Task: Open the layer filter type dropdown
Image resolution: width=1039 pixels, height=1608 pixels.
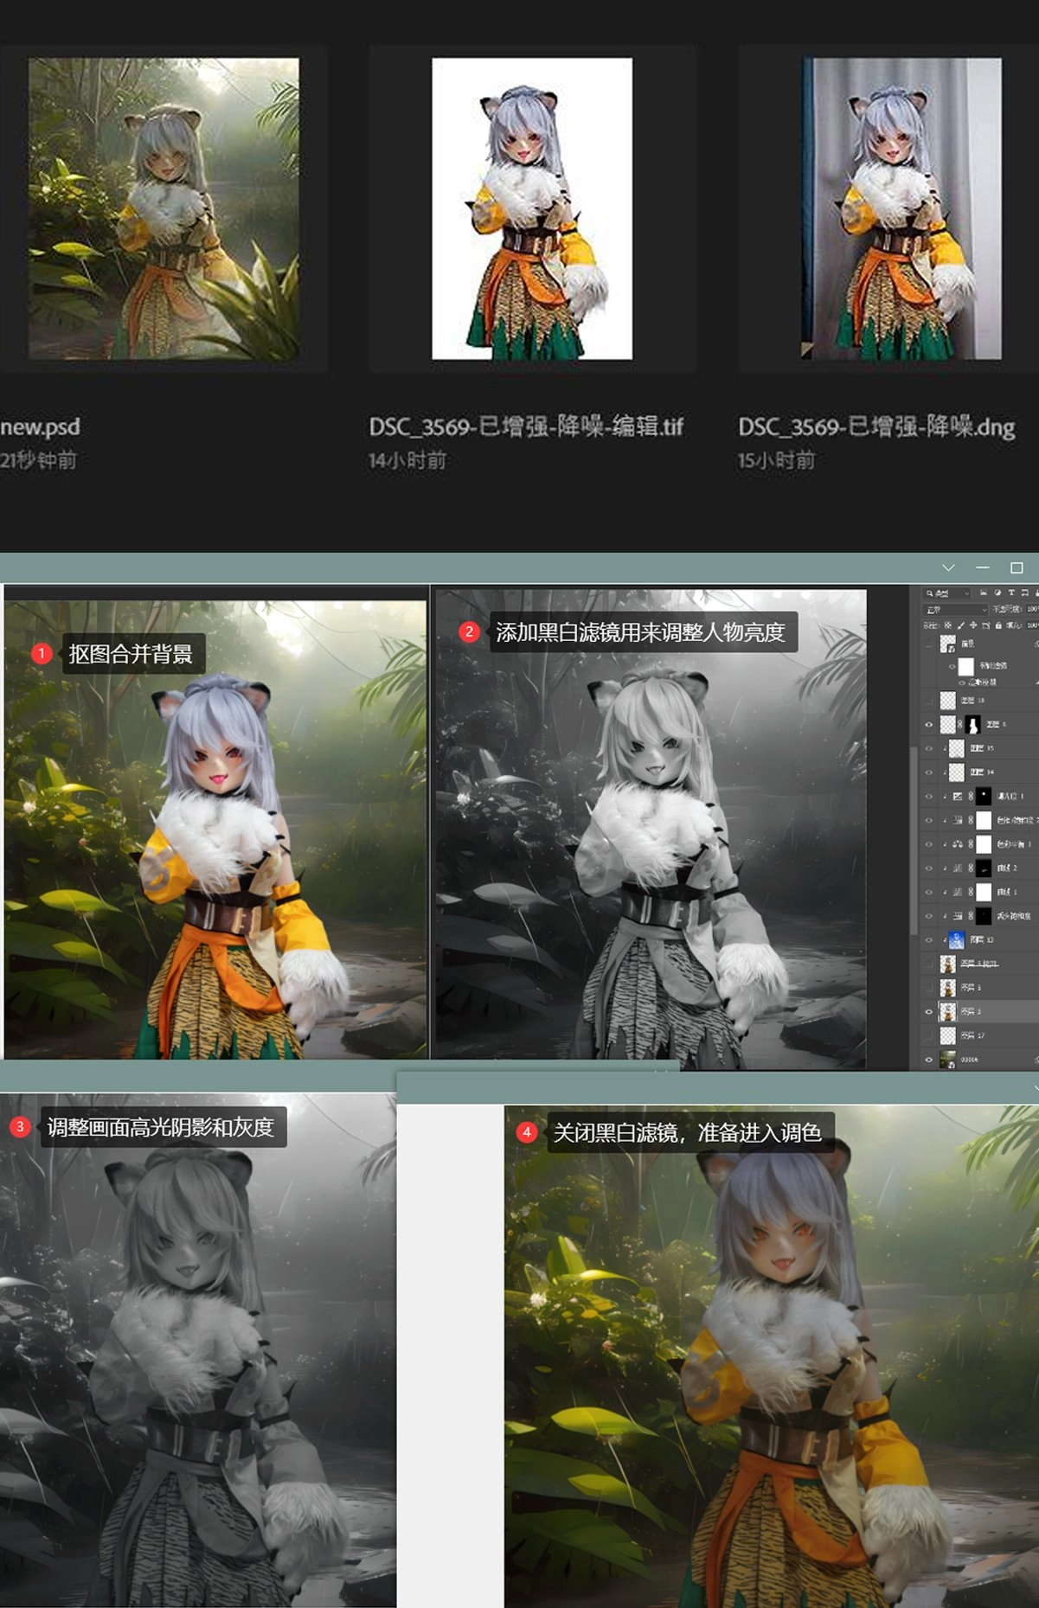Action: click(x=947, y=593)
